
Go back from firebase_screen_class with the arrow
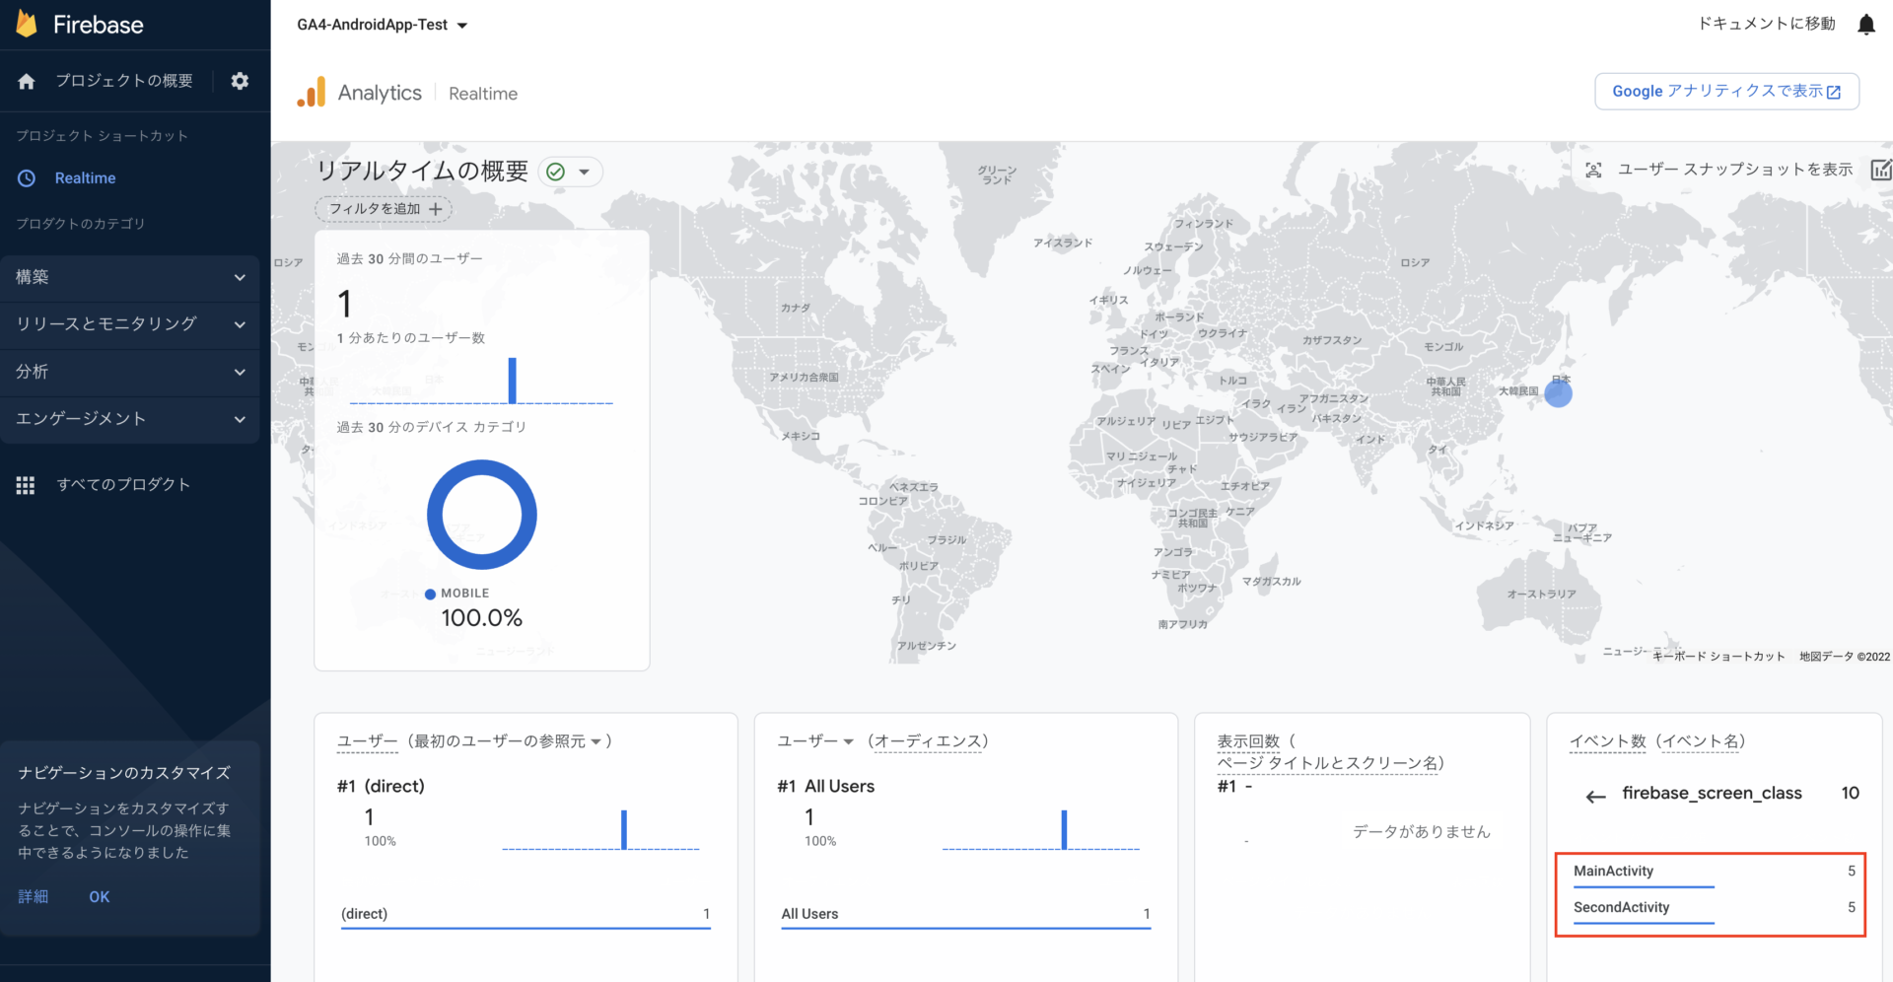coord(1596,796)
